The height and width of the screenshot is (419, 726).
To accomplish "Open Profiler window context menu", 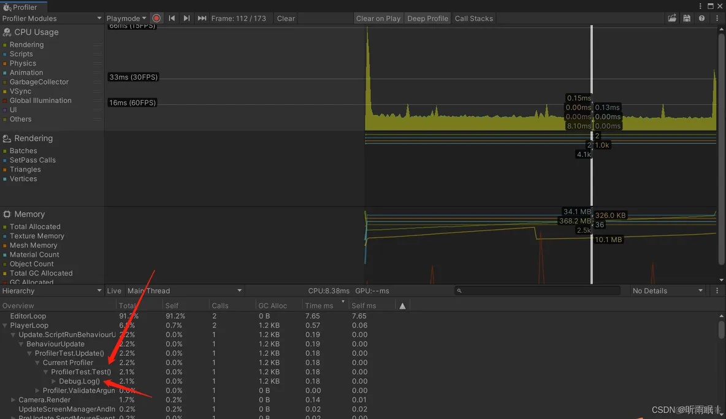I will tap(700, 6).
